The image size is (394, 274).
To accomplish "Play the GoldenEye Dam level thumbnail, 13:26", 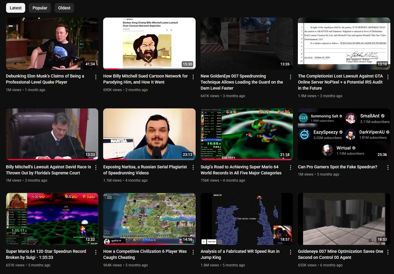I will coord(247,44).
